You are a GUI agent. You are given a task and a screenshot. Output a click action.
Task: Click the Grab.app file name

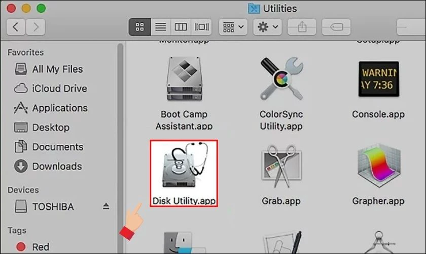click(x=281, y=201)
